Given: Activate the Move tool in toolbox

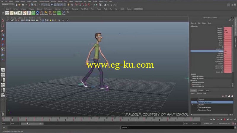Looking at the screenshot, I should tap(3, 35).
